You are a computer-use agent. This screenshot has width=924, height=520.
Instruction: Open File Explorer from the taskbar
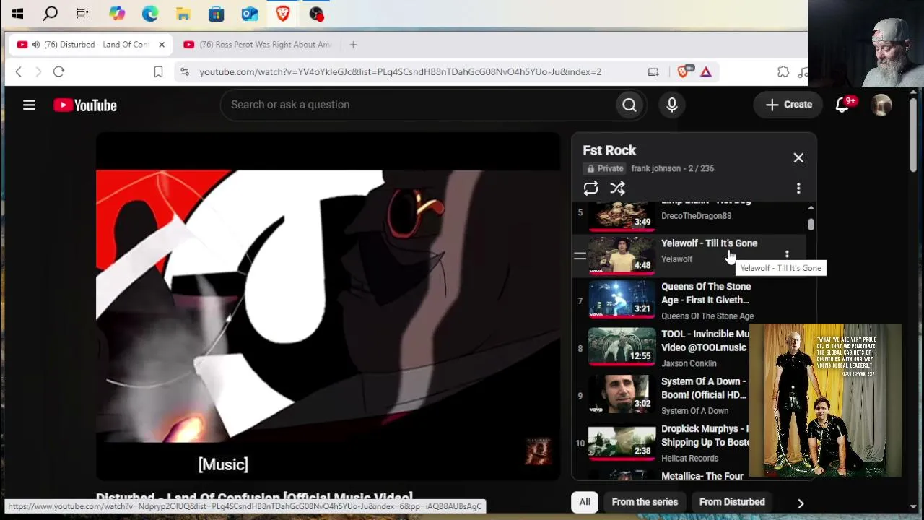click(183, 13)
